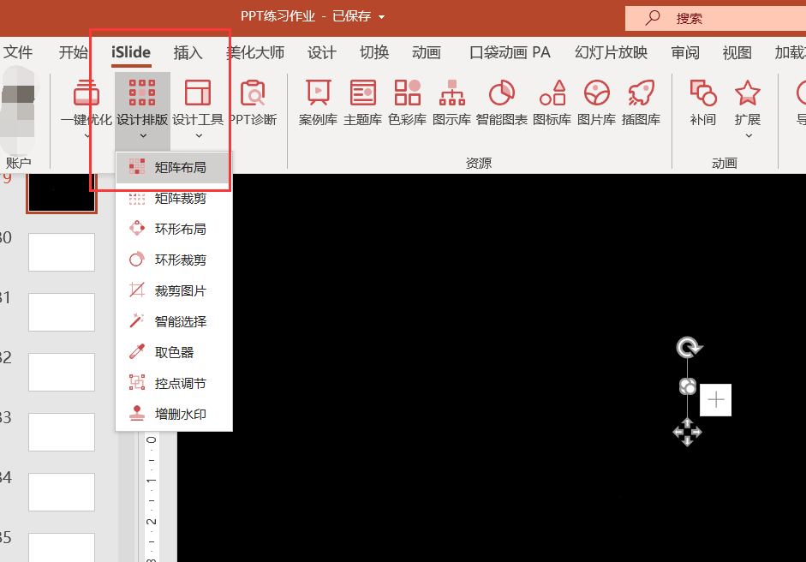The image size is (806, 562).
Task: Choose 矩阵裁剪 from the dropdown
Action: tap(173, 199)
